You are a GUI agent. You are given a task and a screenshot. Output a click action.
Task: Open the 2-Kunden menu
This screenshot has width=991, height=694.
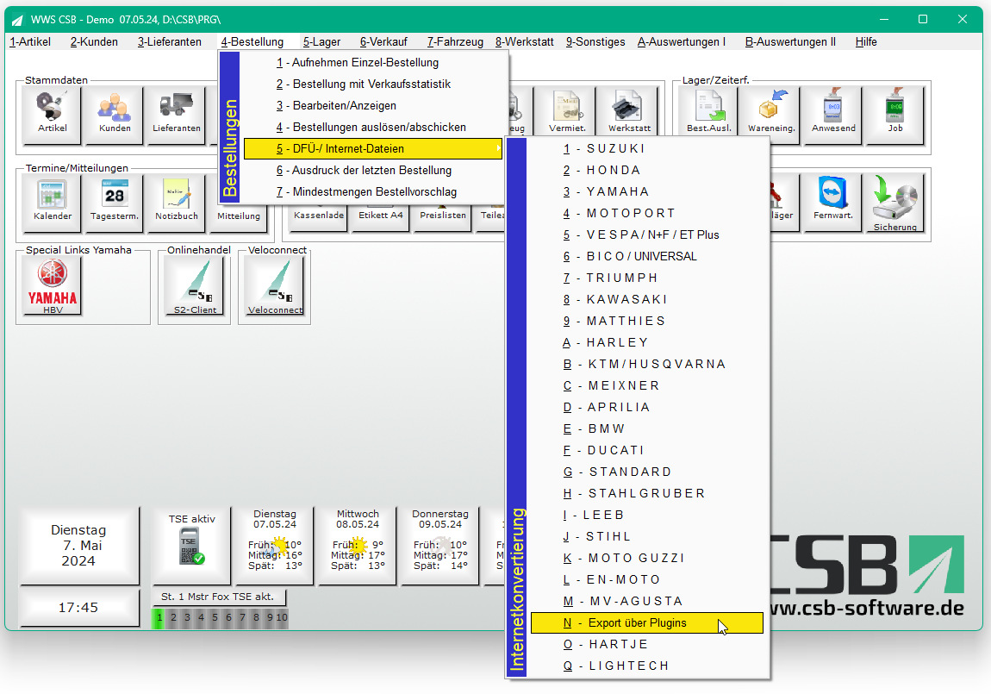tap(94, 41)
